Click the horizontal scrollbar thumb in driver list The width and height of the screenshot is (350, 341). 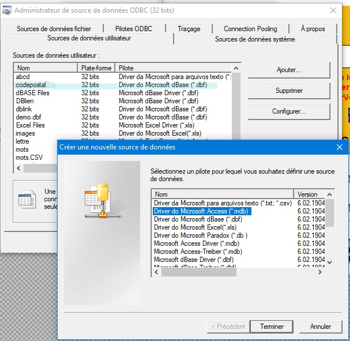pos(199,272)
